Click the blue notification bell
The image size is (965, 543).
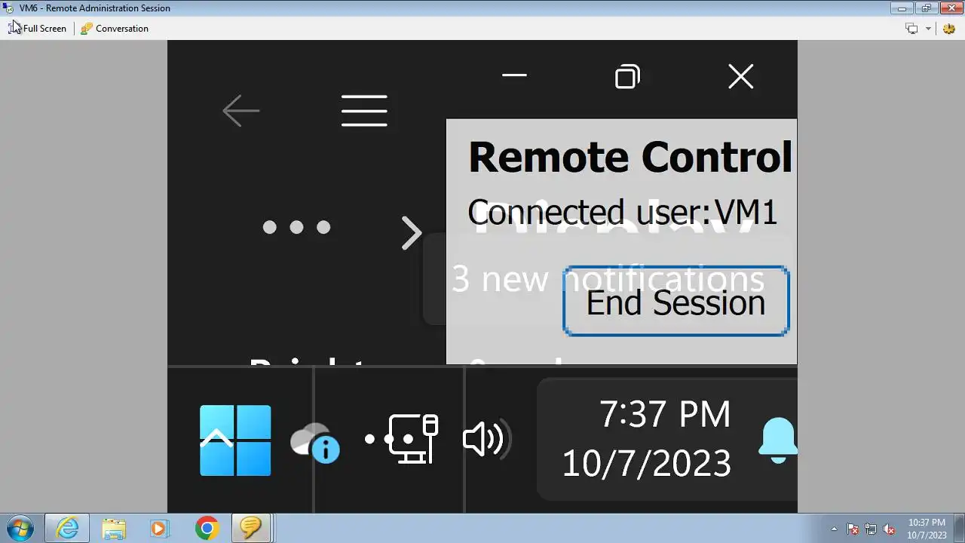pyautogui.click(x=777, y=439)
